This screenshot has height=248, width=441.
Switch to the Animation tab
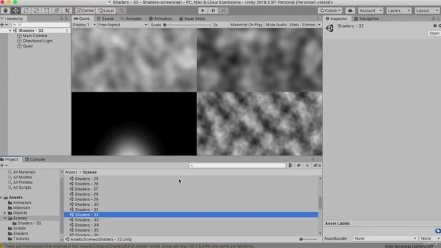pos(161,19)
